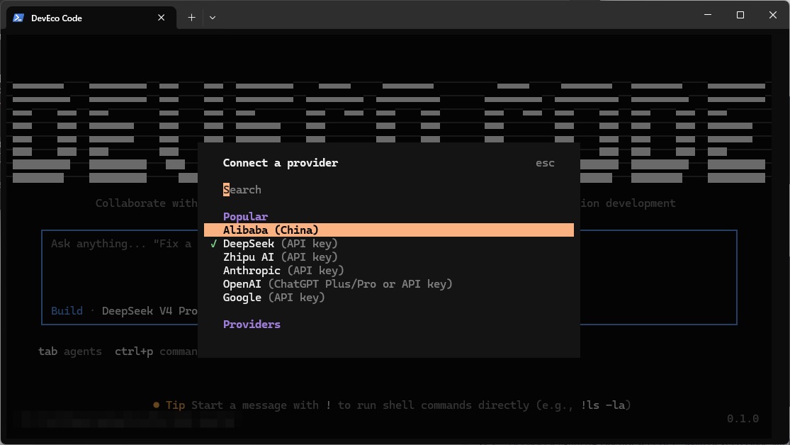Click the Tip shell commands text
The height and width of the screenshot is (445, 790).
pos(398,405)
